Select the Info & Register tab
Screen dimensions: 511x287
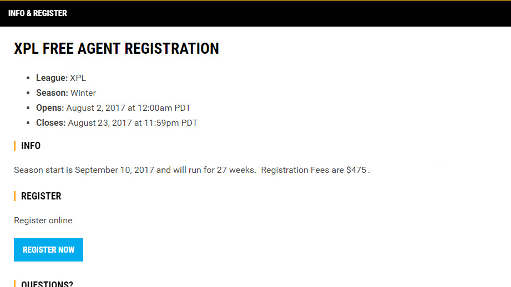tap(38, 13)
